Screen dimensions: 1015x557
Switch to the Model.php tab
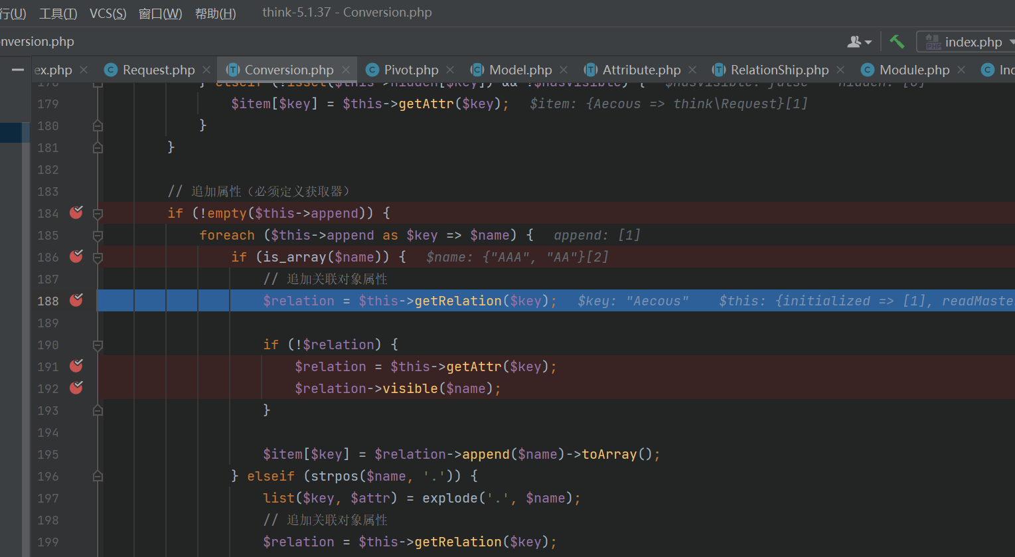520,70
